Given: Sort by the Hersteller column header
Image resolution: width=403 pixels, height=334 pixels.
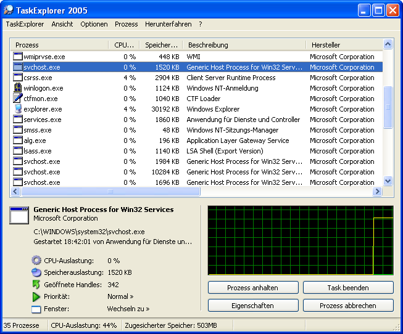Looking at the screenshot, I should click(x=344, y=45).
